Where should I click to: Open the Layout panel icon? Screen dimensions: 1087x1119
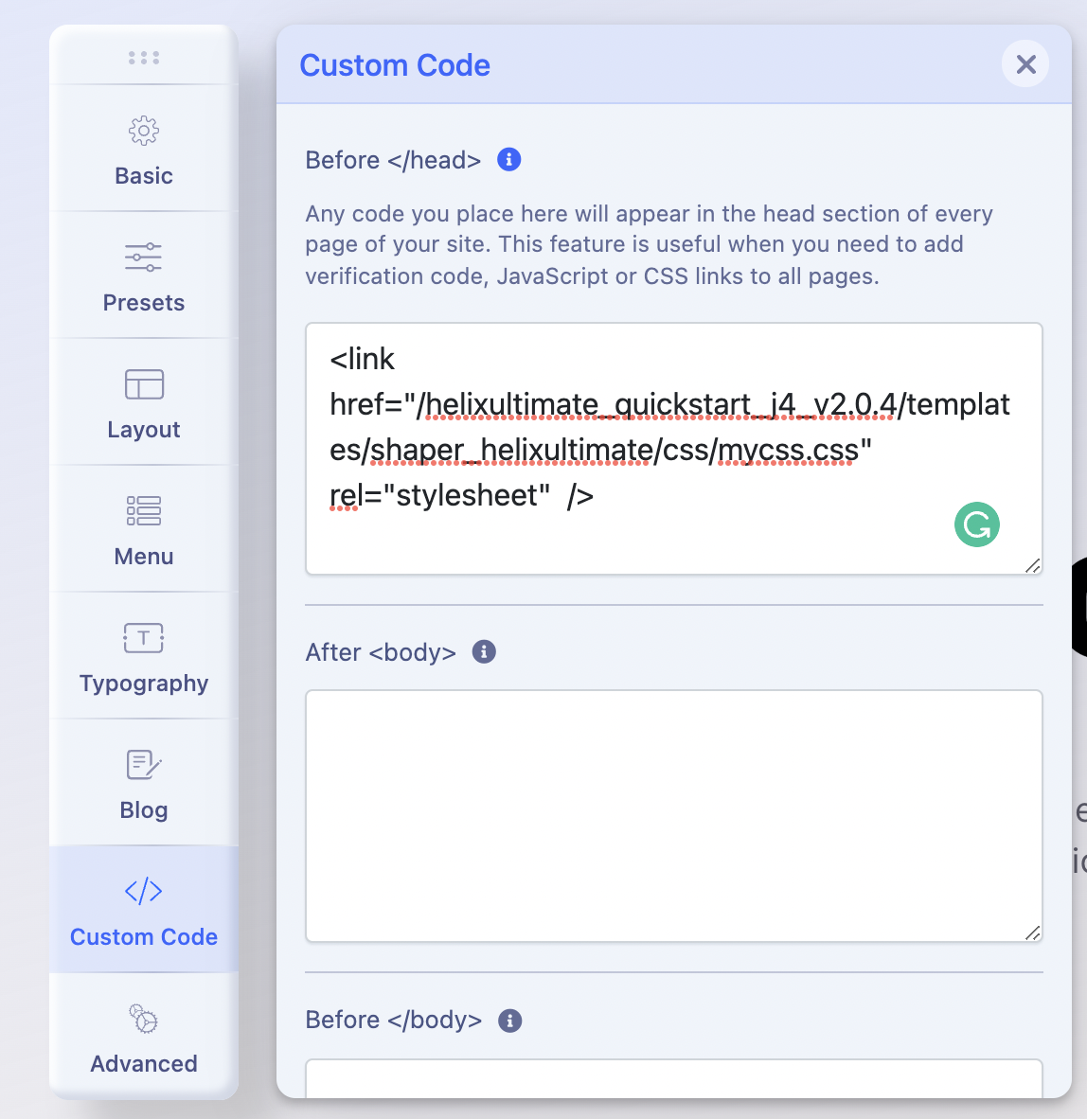point(144,384)
